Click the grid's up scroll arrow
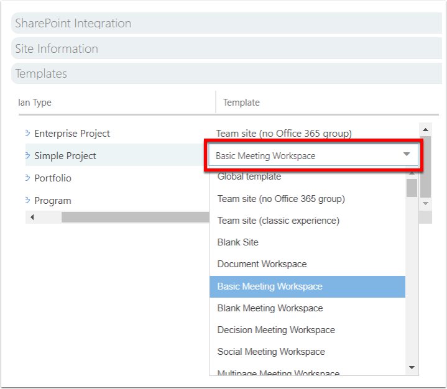This screenshot has width=447, height=389. click(426, 130)
